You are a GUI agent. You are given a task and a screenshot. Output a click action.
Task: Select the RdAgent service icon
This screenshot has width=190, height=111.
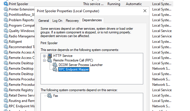[x=6, y=41]
